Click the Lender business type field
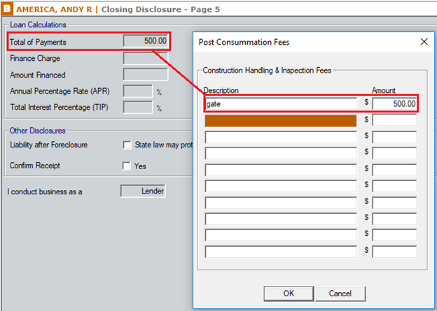Image resolution: width=437 pixels, height=311 pixels. click(x=143, y=191)
